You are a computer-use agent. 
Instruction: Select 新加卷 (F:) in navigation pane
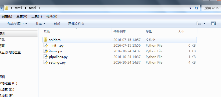click(x=7, y=95)
